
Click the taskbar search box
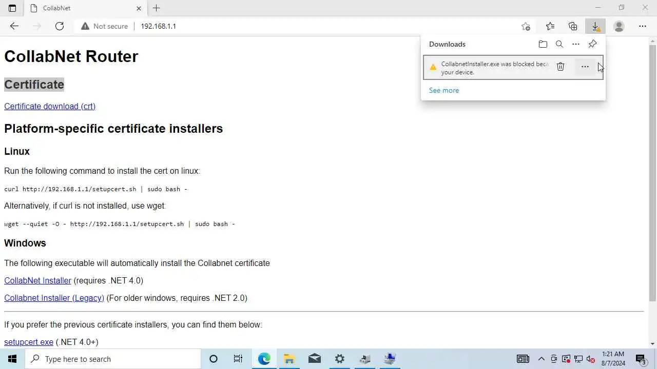[x=113, y=359]
